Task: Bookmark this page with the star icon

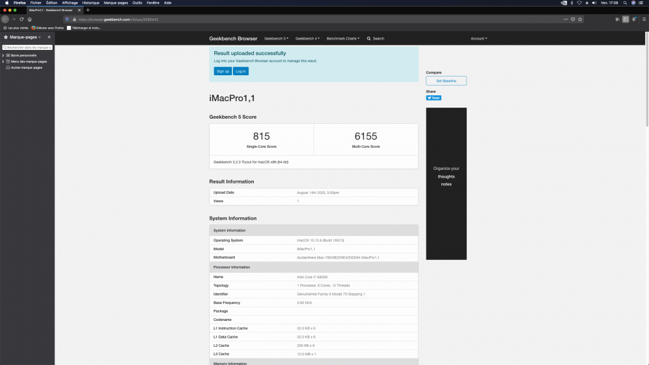Action: pos(580,19)
